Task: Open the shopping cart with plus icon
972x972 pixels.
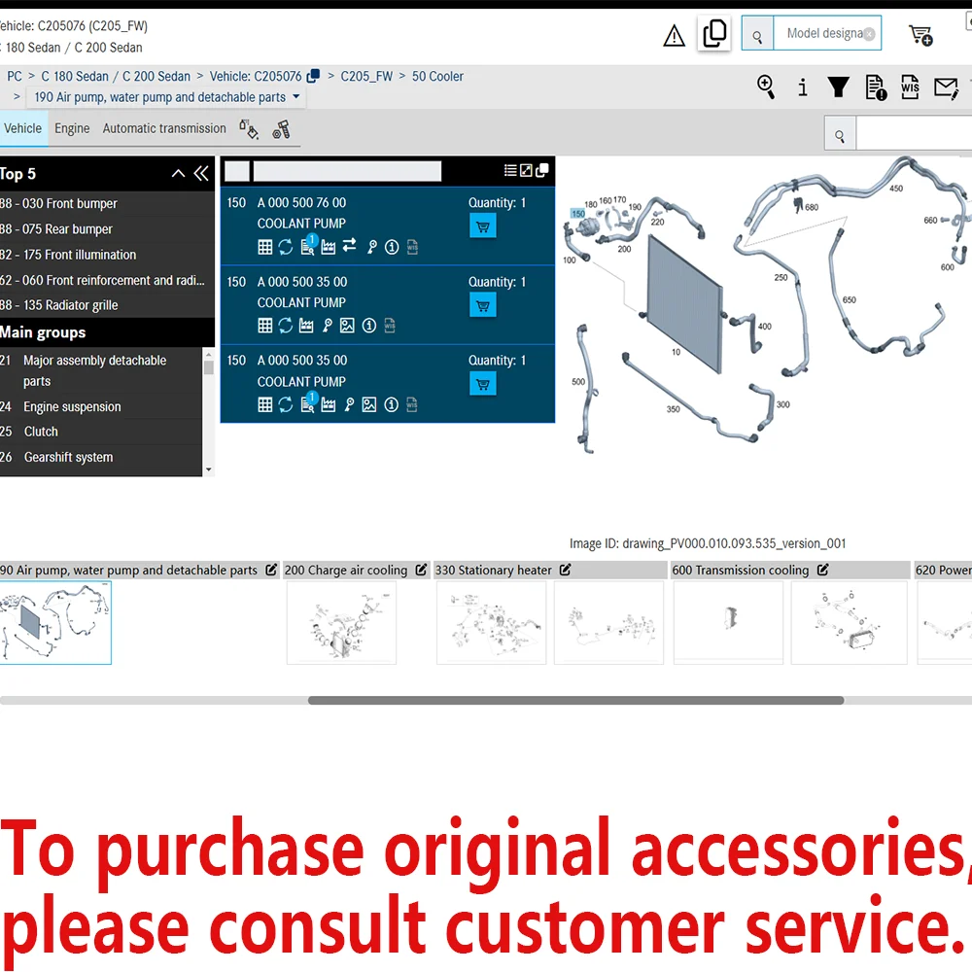Action: 920,35
